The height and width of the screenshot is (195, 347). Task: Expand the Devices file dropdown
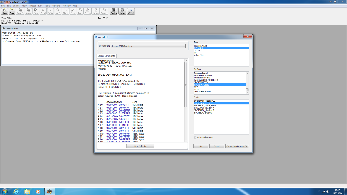coord(184,46)
